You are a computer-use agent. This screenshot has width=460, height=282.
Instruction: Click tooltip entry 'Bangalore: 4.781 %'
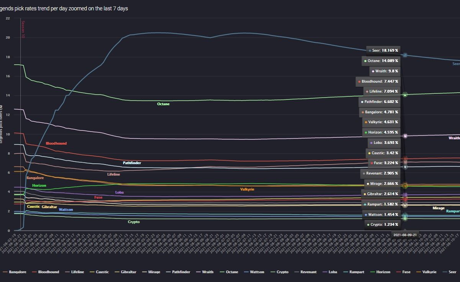point(380,112)
